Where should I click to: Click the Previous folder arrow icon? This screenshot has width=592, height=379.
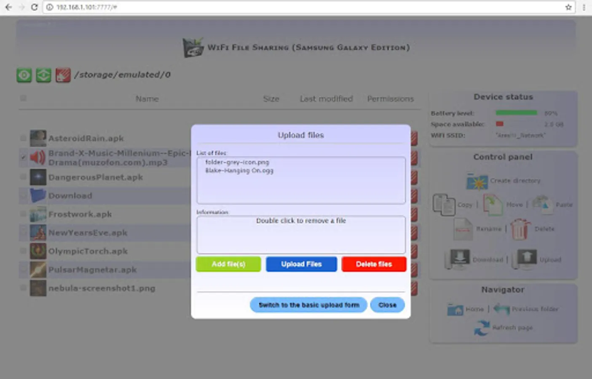click(x=501, y=309)
